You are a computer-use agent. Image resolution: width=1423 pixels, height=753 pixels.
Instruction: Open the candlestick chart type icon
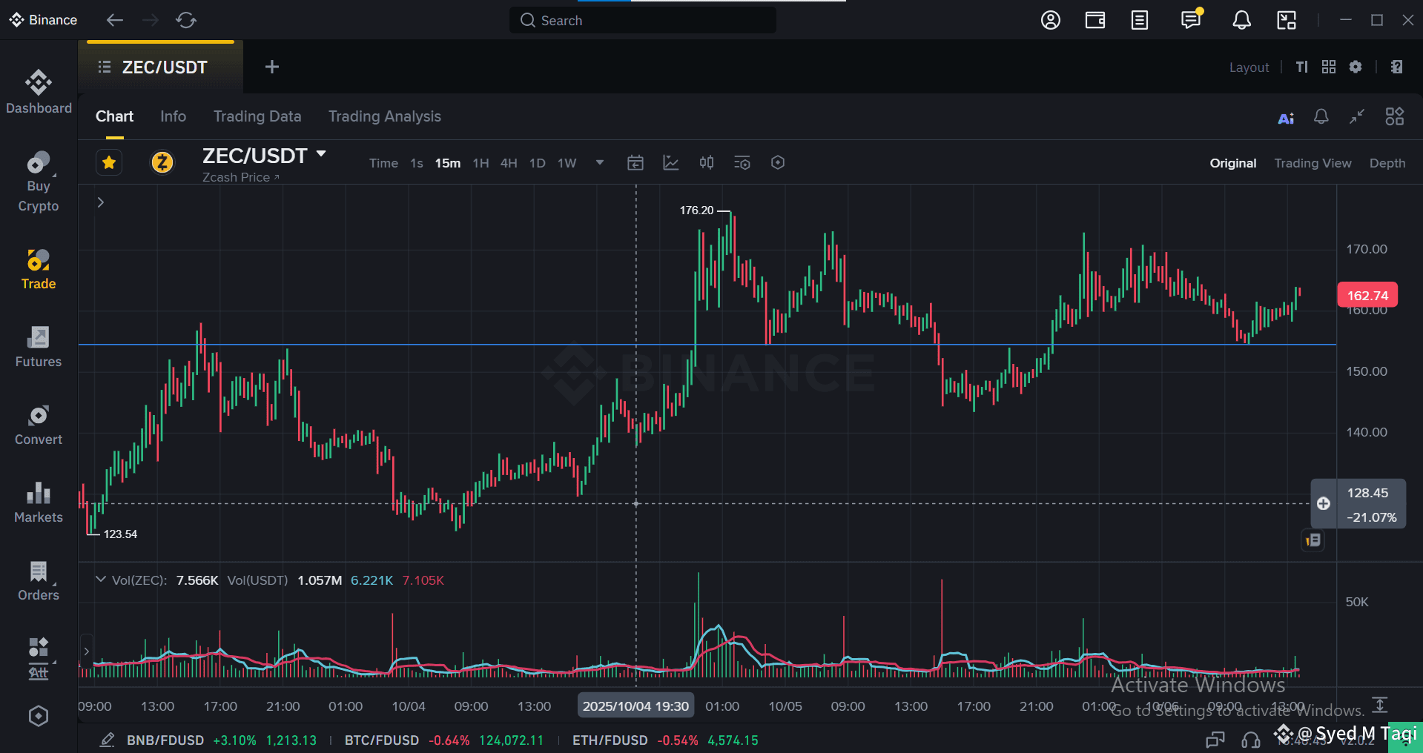coord(707,162)
